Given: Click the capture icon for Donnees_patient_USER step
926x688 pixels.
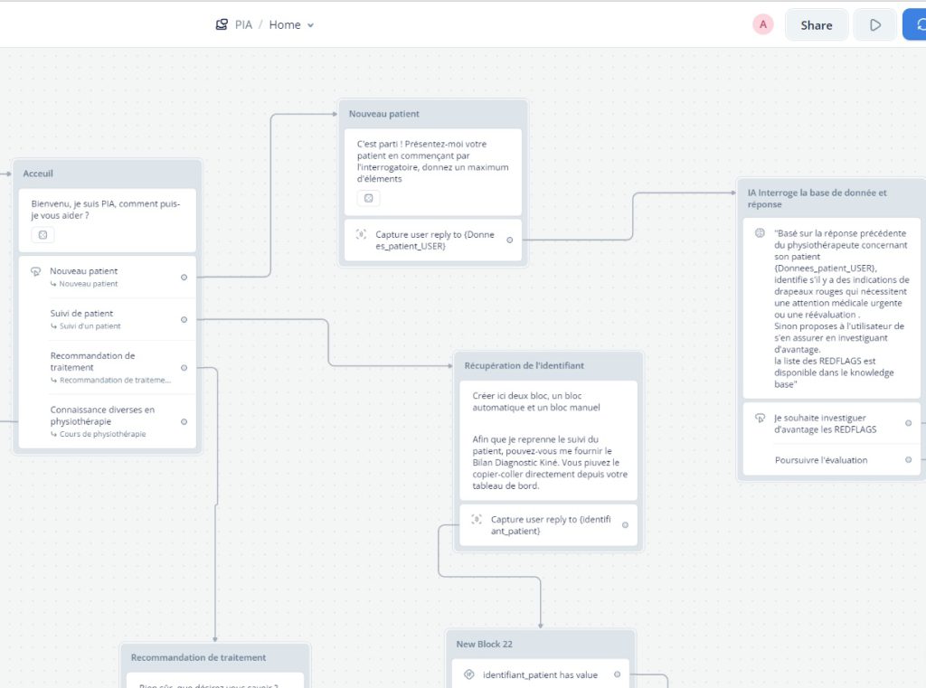Looking at the screenshot, I should [361, 234].
